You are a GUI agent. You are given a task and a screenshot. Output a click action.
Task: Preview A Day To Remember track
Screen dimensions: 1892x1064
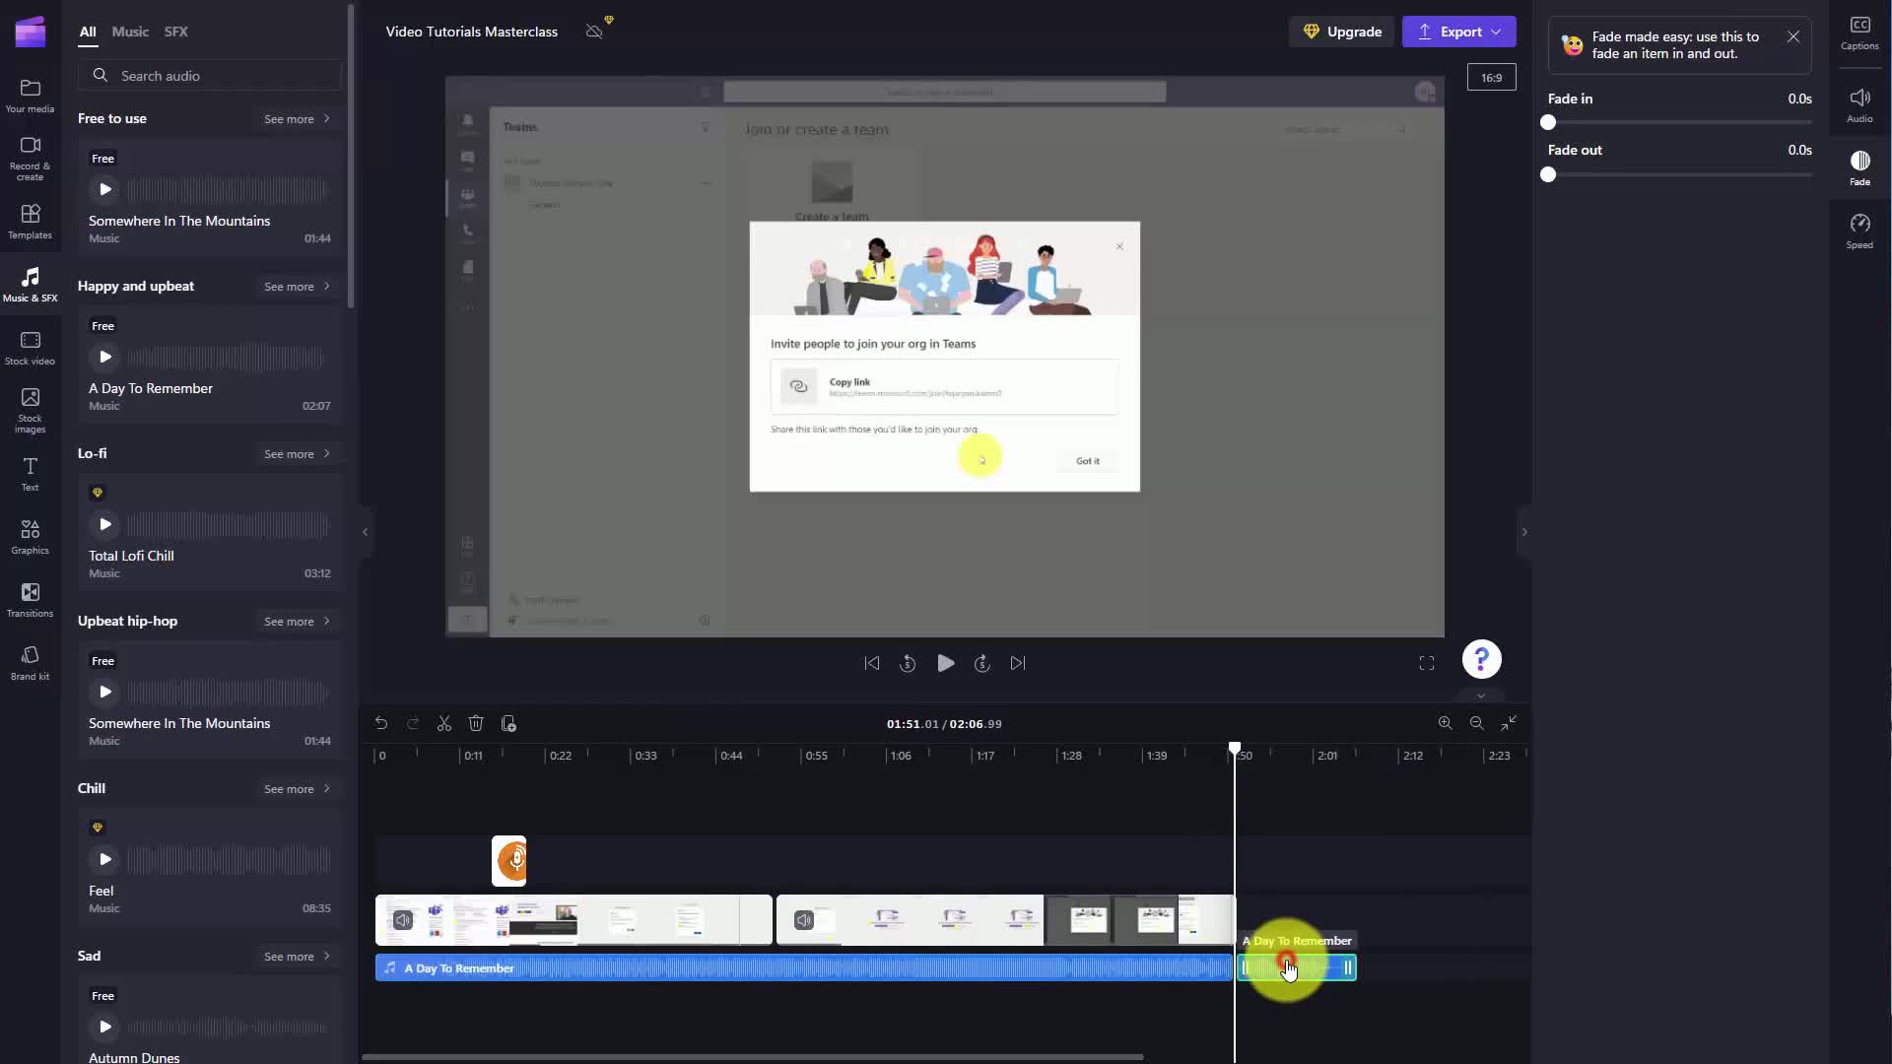click(104, 357)
